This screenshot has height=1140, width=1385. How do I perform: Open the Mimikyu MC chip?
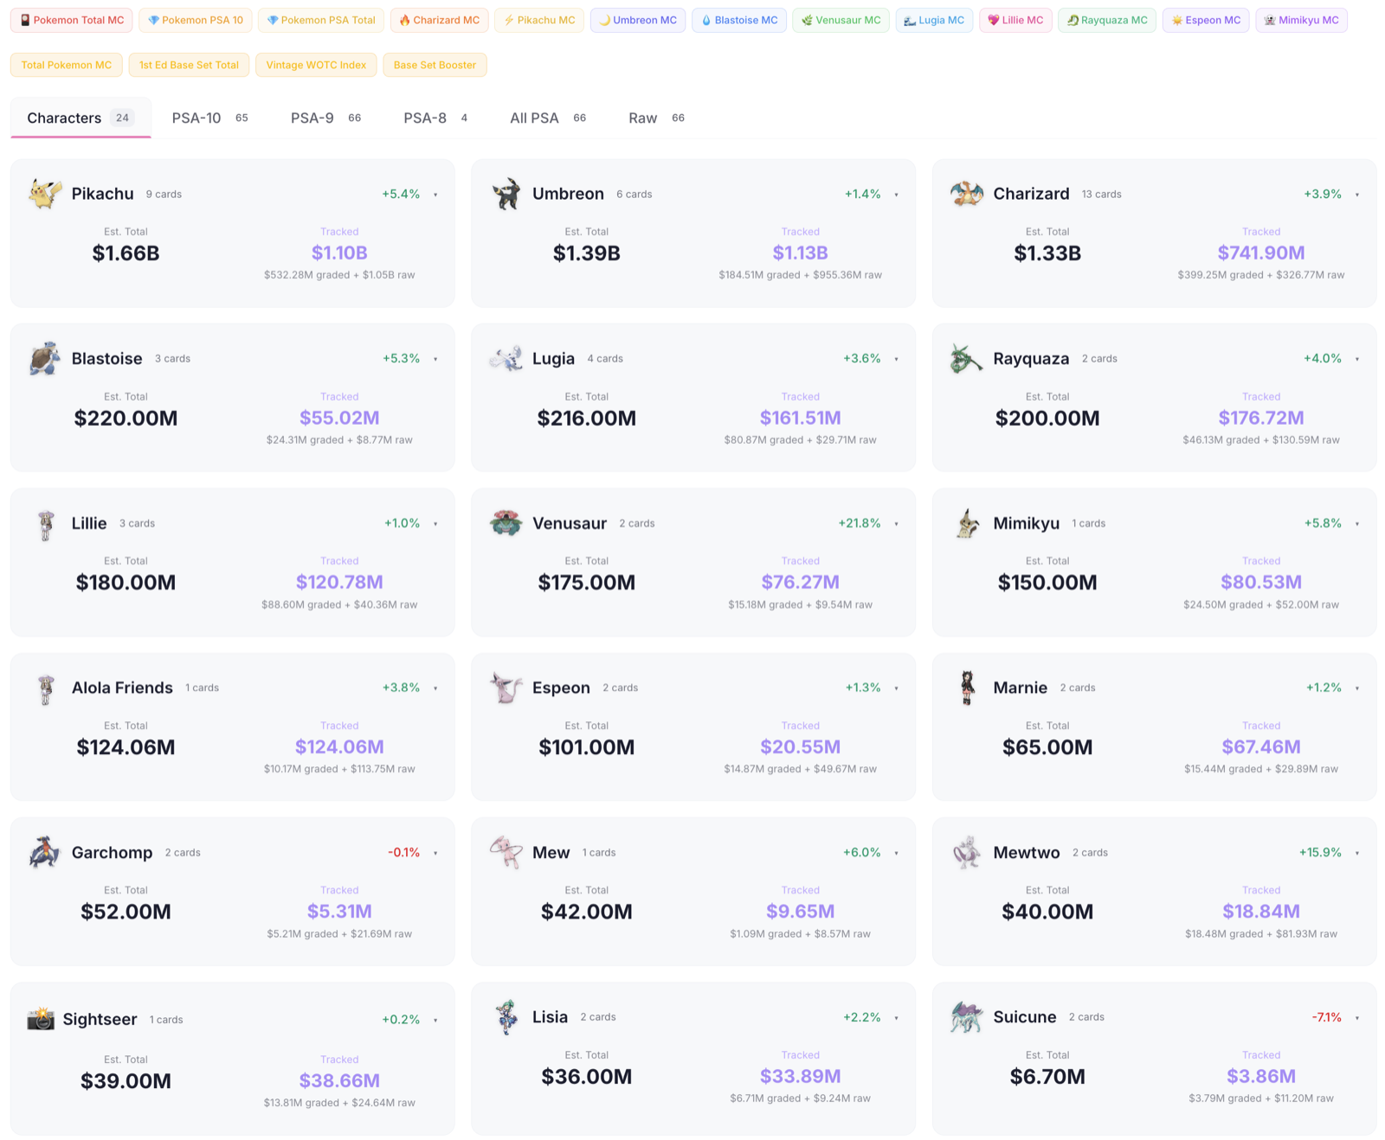click(x=1301, y=20)
